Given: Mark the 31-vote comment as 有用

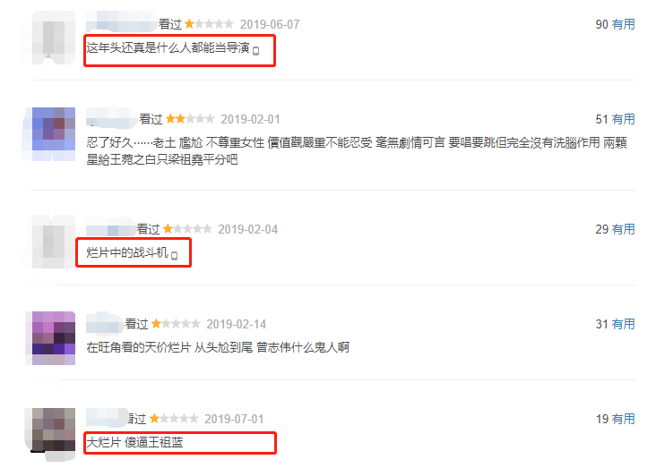Looking at the screenshot, I should (623, 324).
